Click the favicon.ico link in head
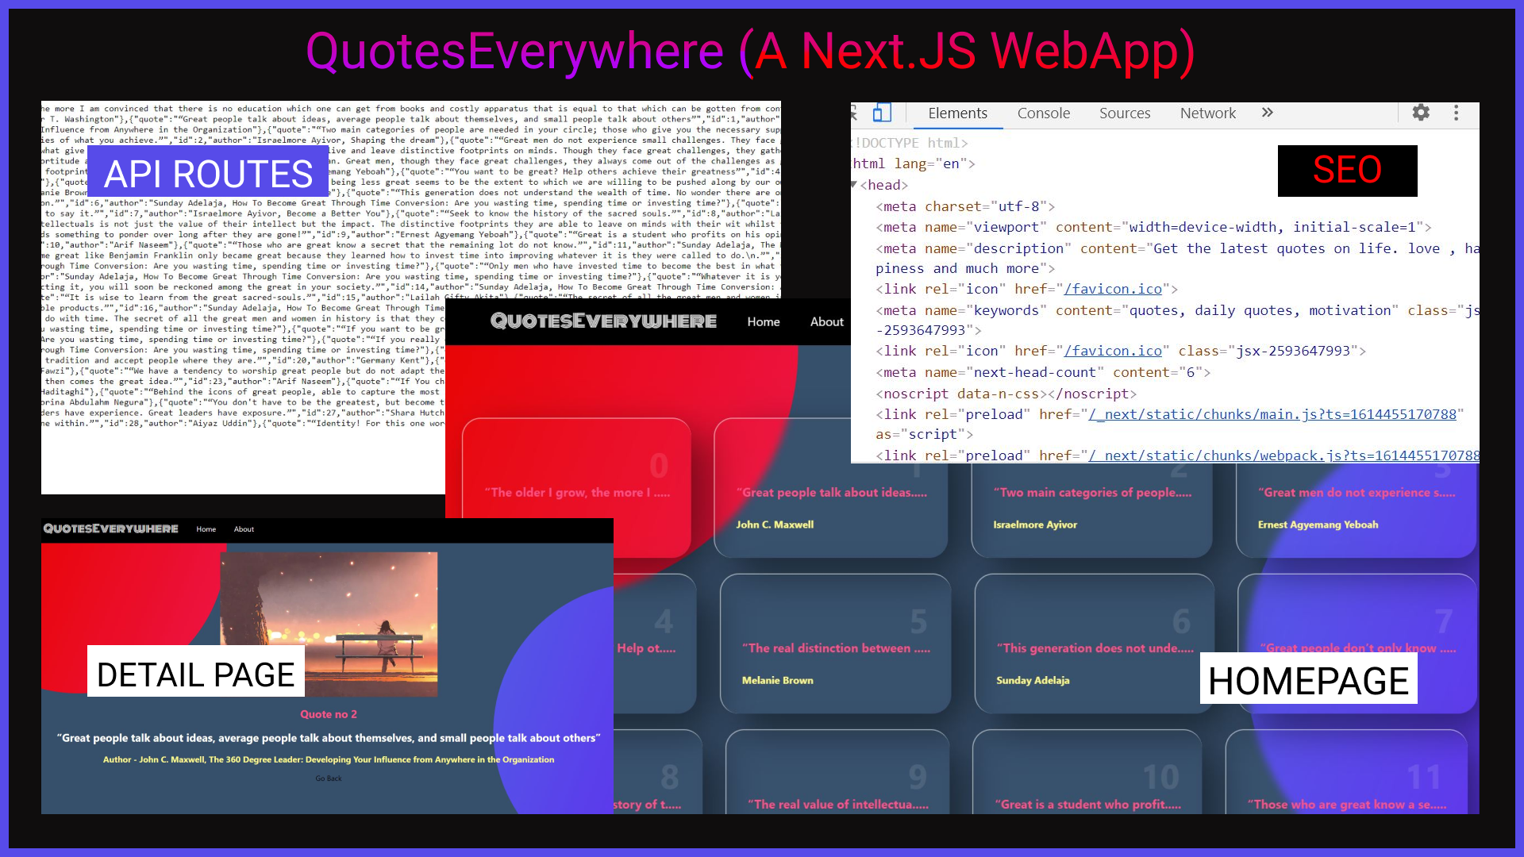The image size is (1524, 857). (1113, 289)
